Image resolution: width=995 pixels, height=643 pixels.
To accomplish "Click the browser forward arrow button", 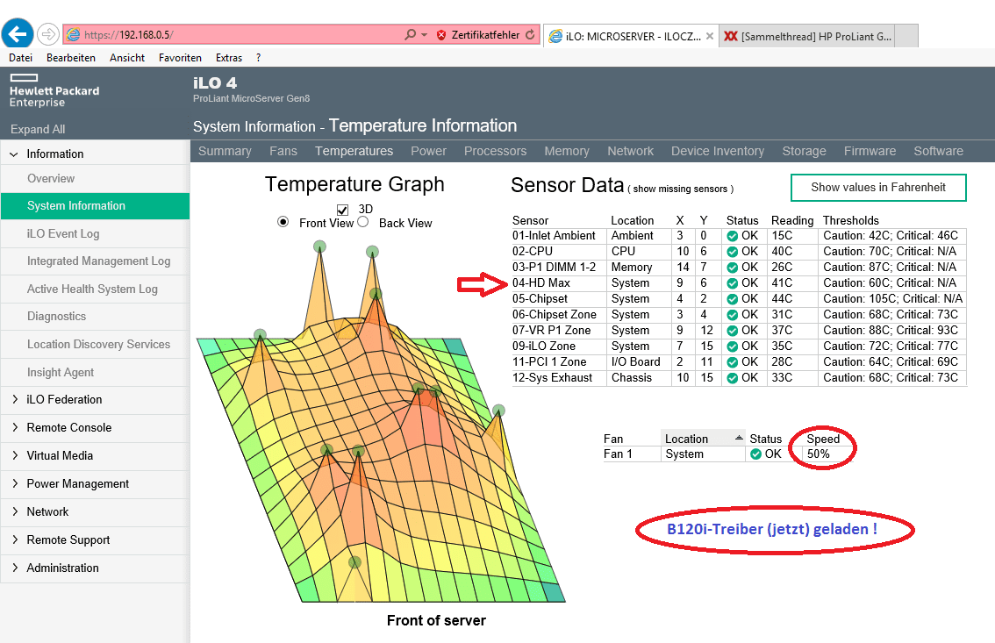I will tap(48, 34).
